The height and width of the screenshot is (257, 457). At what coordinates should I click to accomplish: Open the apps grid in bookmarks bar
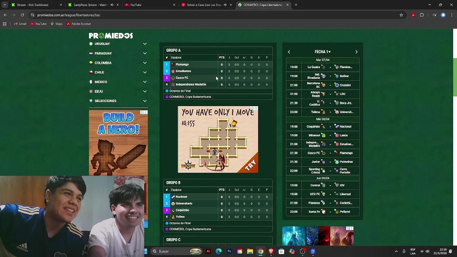pyautogui.click(x=5, y=24)
